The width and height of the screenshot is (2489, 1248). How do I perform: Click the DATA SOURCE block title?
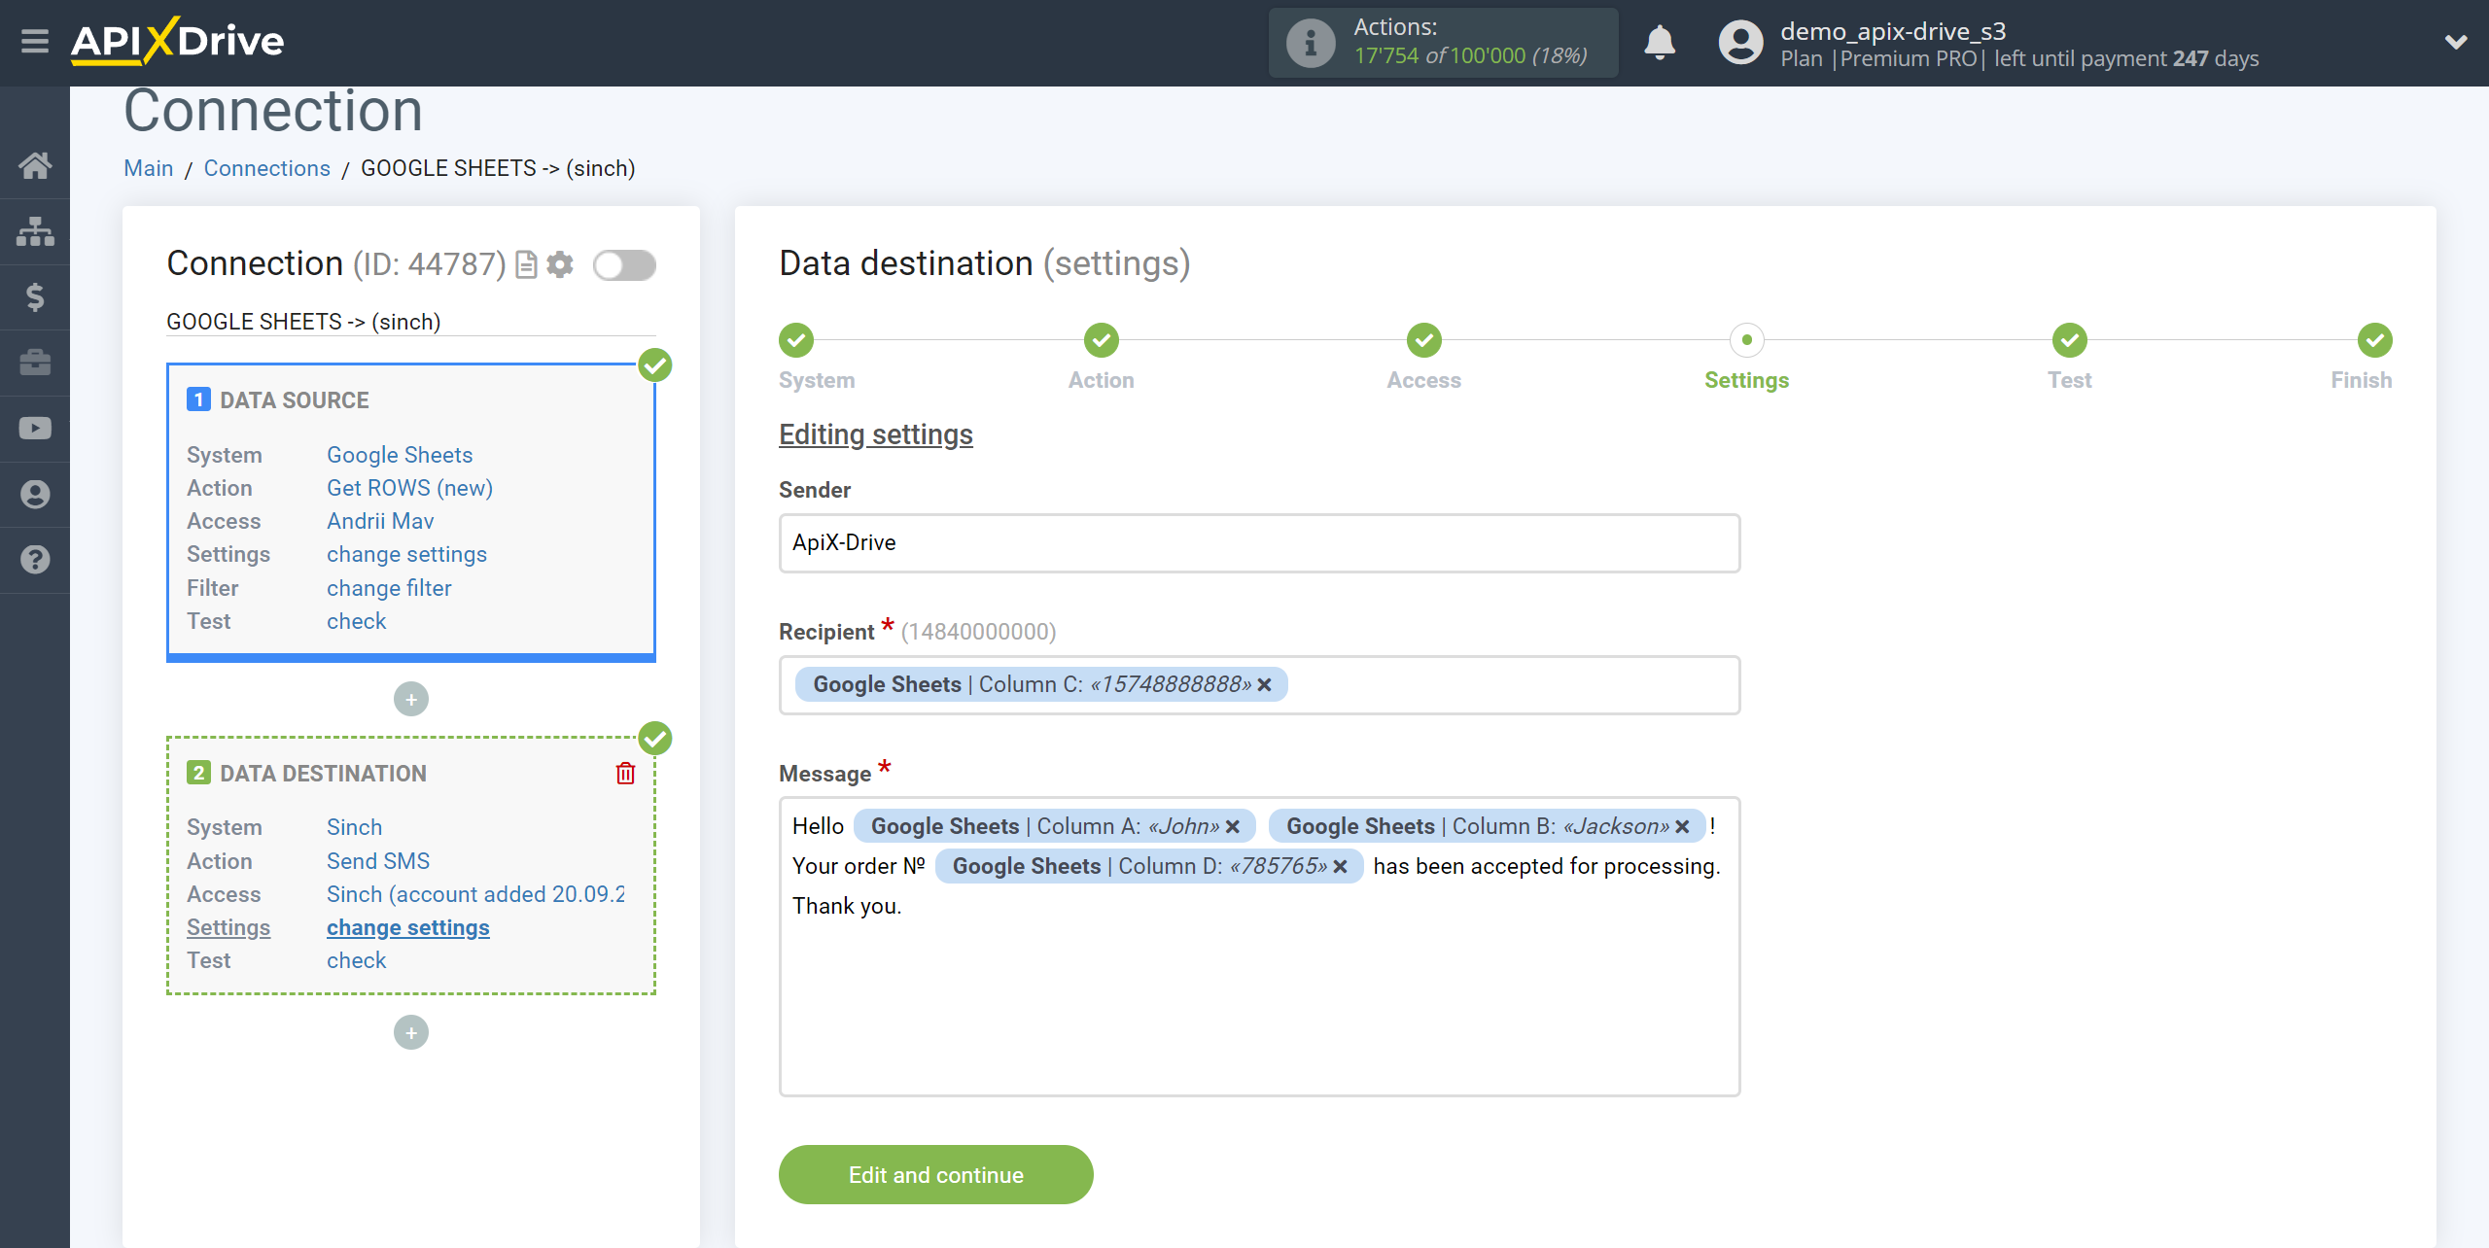click(x=294, y=400)
